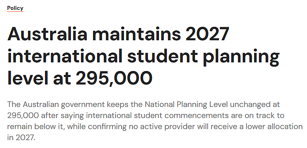This screenshot has width=307, height=148.
Task: Click "2027" in the headline's first line
Action: point(207,34)
